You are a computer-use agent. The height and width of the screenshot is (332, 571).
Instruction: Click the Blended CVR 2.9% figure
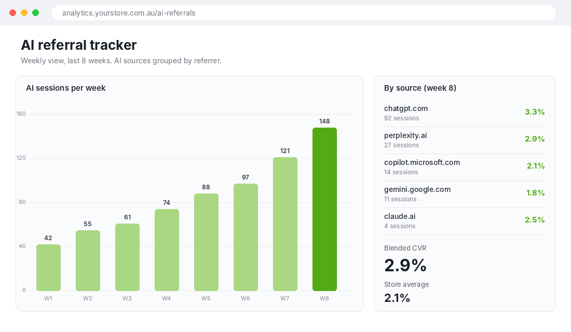tap(405, 265)
